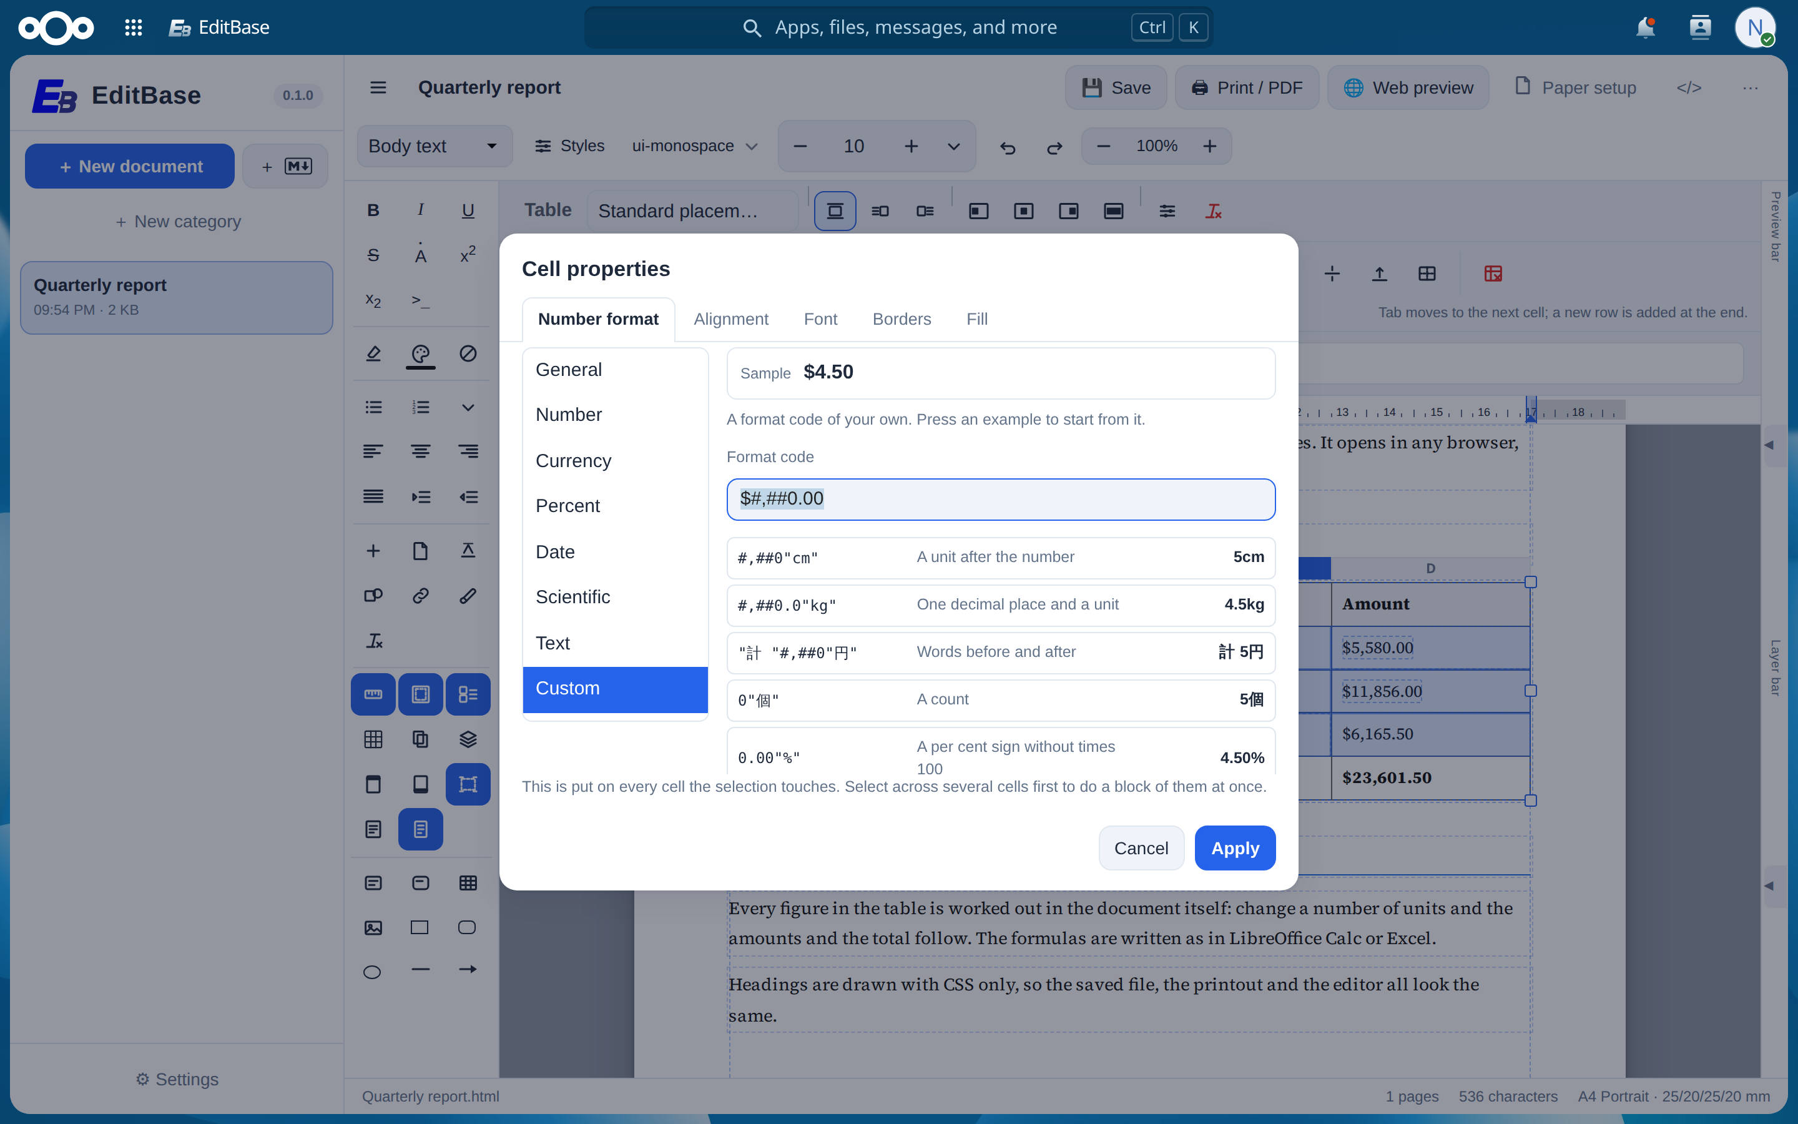This screenshot has height=1124, width=1798.
Task: Toggle underline formatting icon
Action: (468, 210)
